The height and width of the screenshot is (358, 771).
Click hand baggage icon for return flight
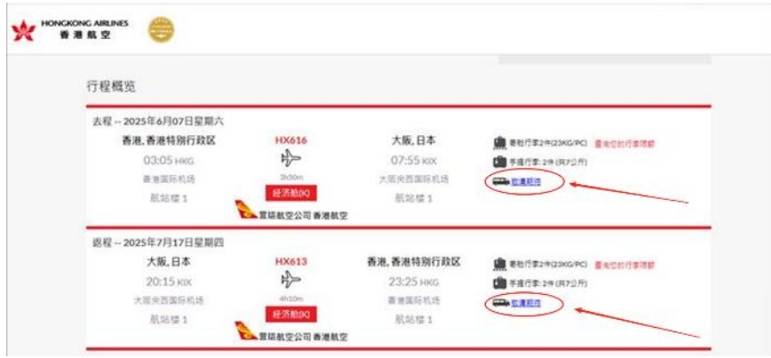tap(499, 282)
